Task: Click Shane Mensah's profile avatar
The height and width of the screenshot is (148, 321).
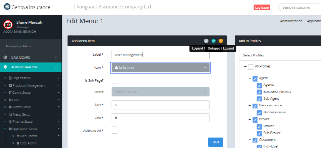Action: pos(8,24)
